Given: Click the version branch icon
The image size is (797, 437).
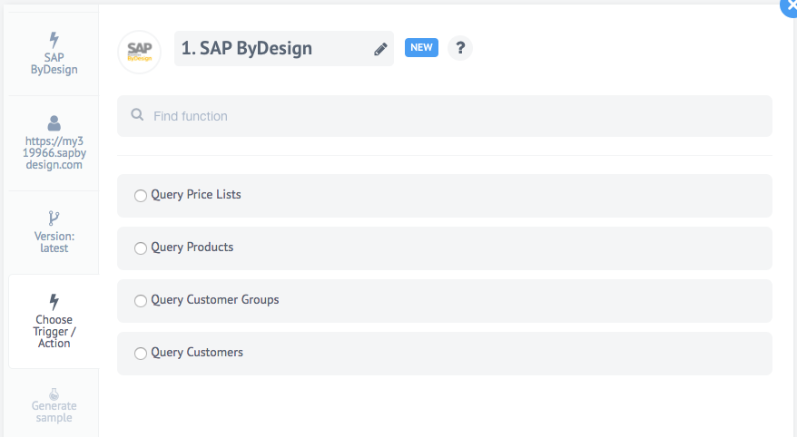Looking at the screenshot, I should coord(54,218).
